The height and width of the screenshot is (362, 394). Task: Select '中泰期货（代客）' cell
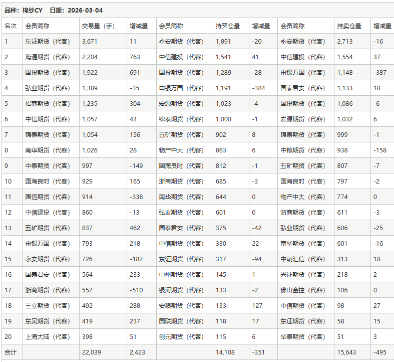[x=48, y=166]
